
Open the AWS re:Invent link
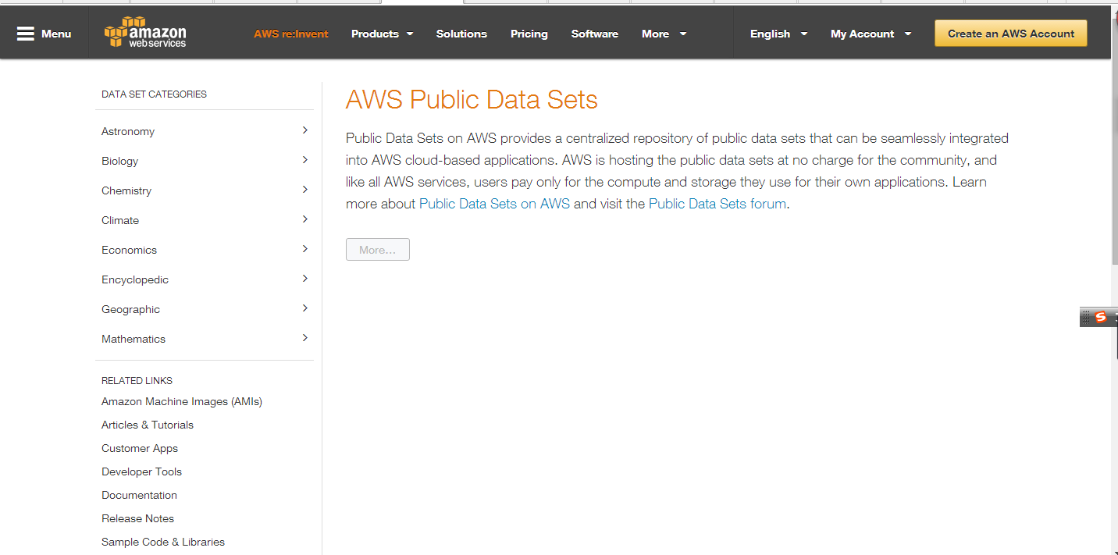pyautogui.click(x=291, y=34)
